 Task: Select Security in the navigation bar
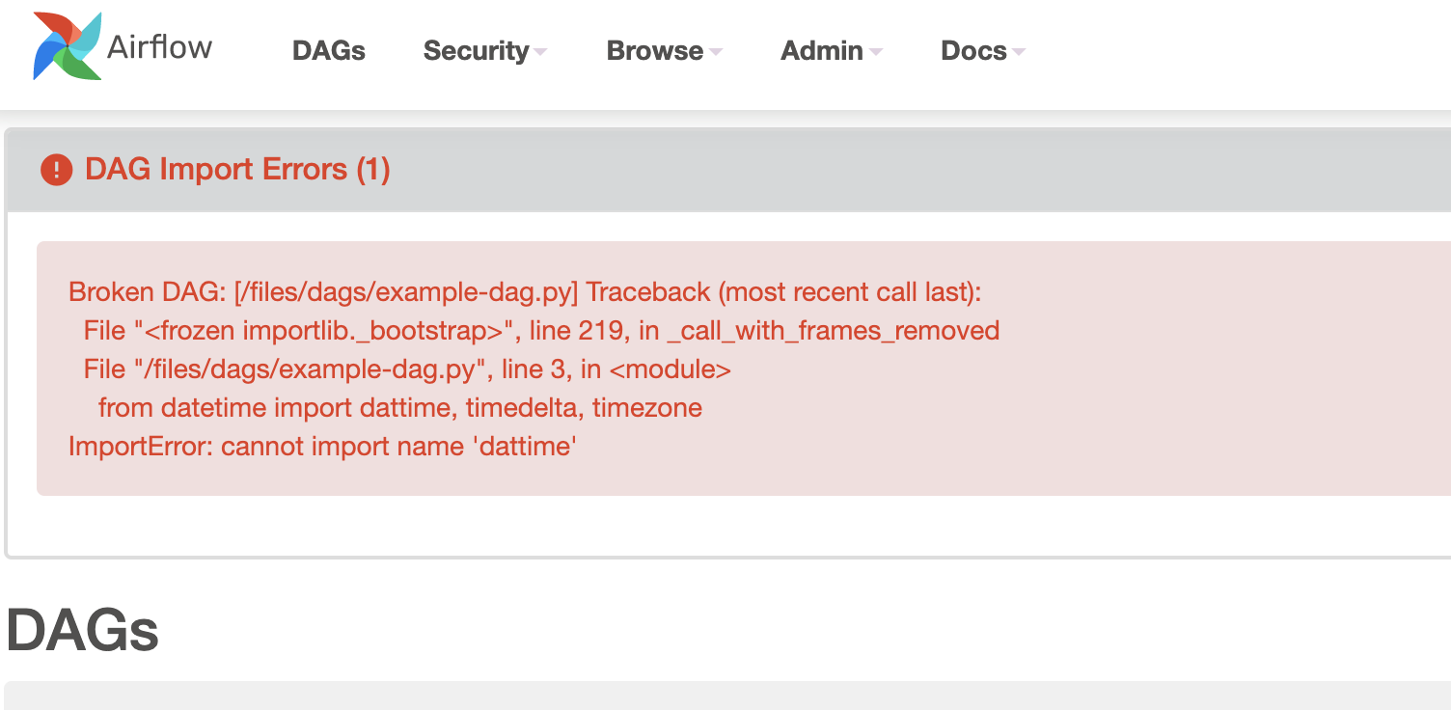coord(476,50)
